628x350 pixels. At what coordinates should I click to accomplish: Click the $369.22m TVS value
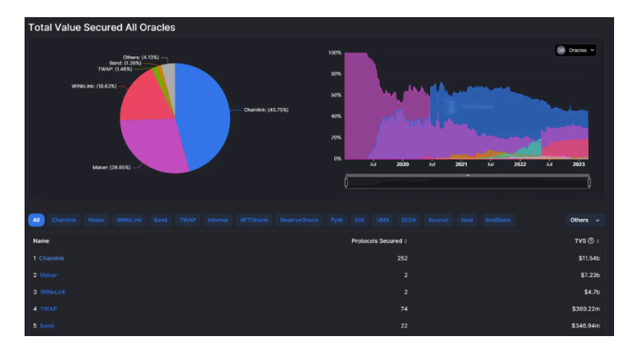tap(586, 309)
